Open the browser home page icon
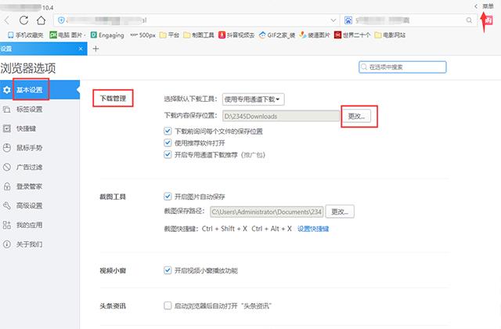Image resolution: width=501 pixels, height=329 pixels. 41,20
